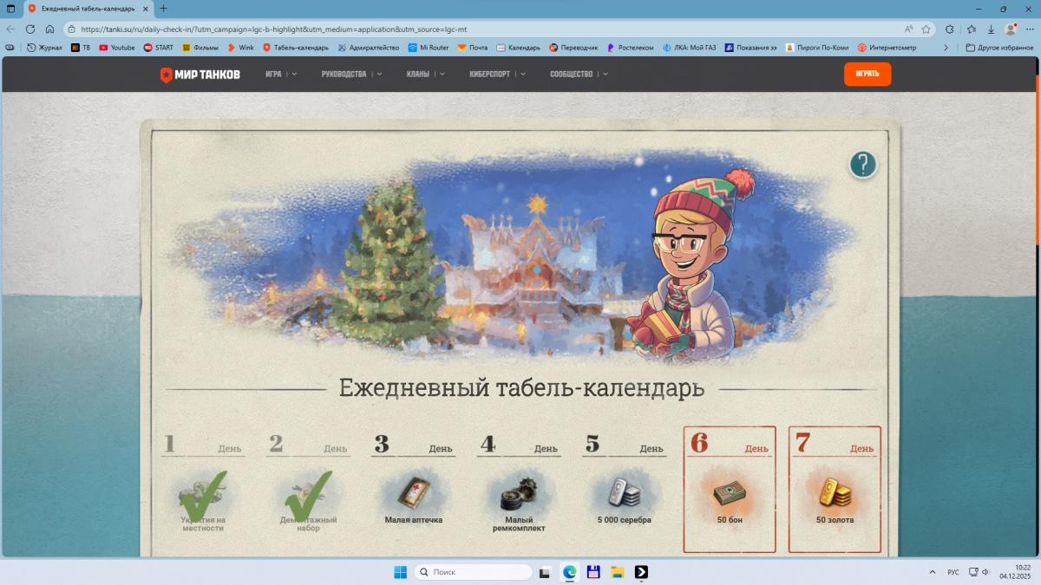Click the orange Играть button
Screen dimensions: 1041x585
pos(867,75)
